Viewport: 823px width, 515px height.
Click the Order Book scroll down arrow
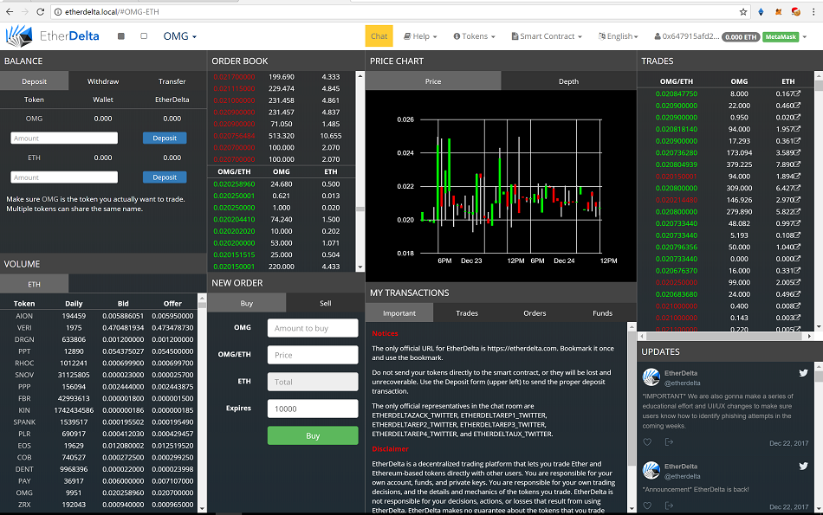click(x=360, y=267)
